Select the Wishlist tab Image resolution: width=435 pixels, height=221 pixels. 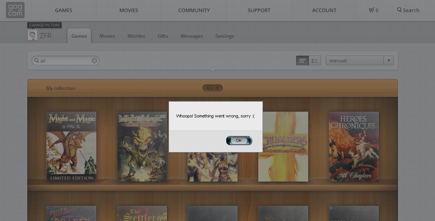tap(136, 36)
